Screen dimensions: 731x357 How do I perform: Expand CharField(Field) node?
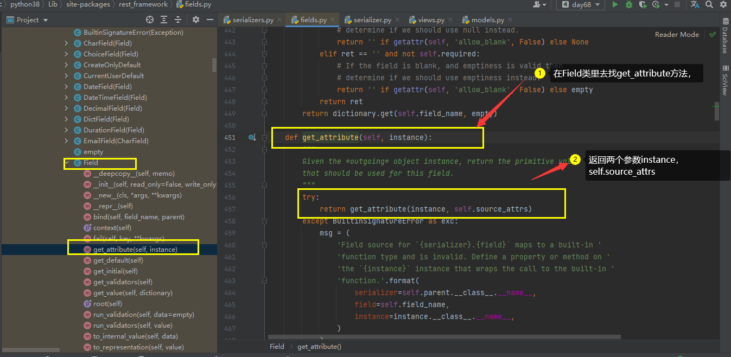(66, 43)
